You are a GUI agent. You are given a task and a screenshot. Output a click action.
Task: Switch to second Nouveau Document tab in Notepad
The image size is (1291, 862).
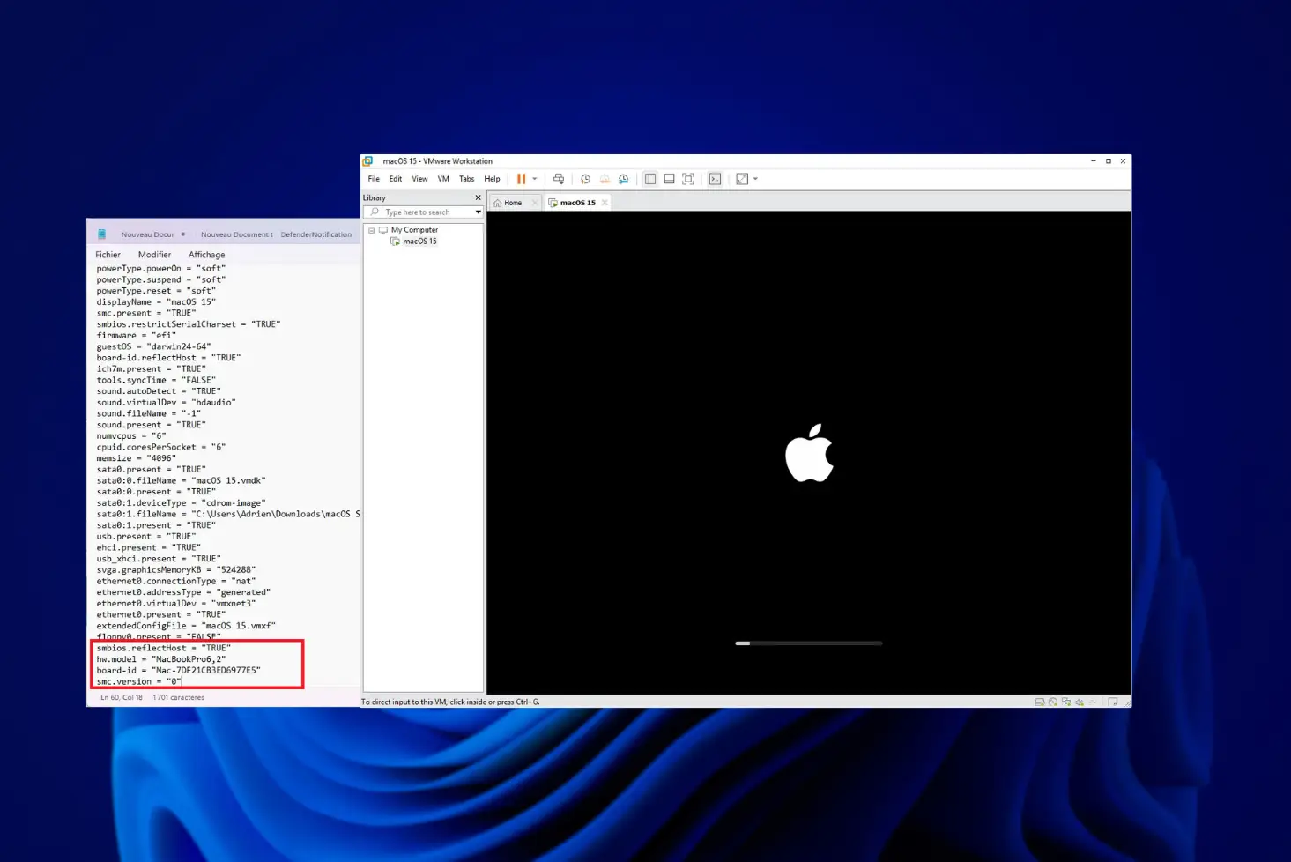237,234
